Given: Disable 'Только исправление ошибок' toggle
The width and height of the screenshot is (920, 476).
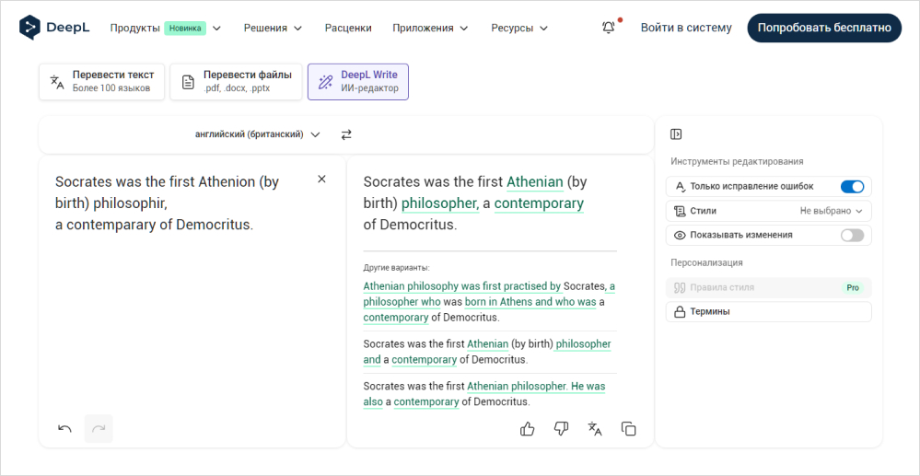Looking at the screenshot, I should click(852, 187).
